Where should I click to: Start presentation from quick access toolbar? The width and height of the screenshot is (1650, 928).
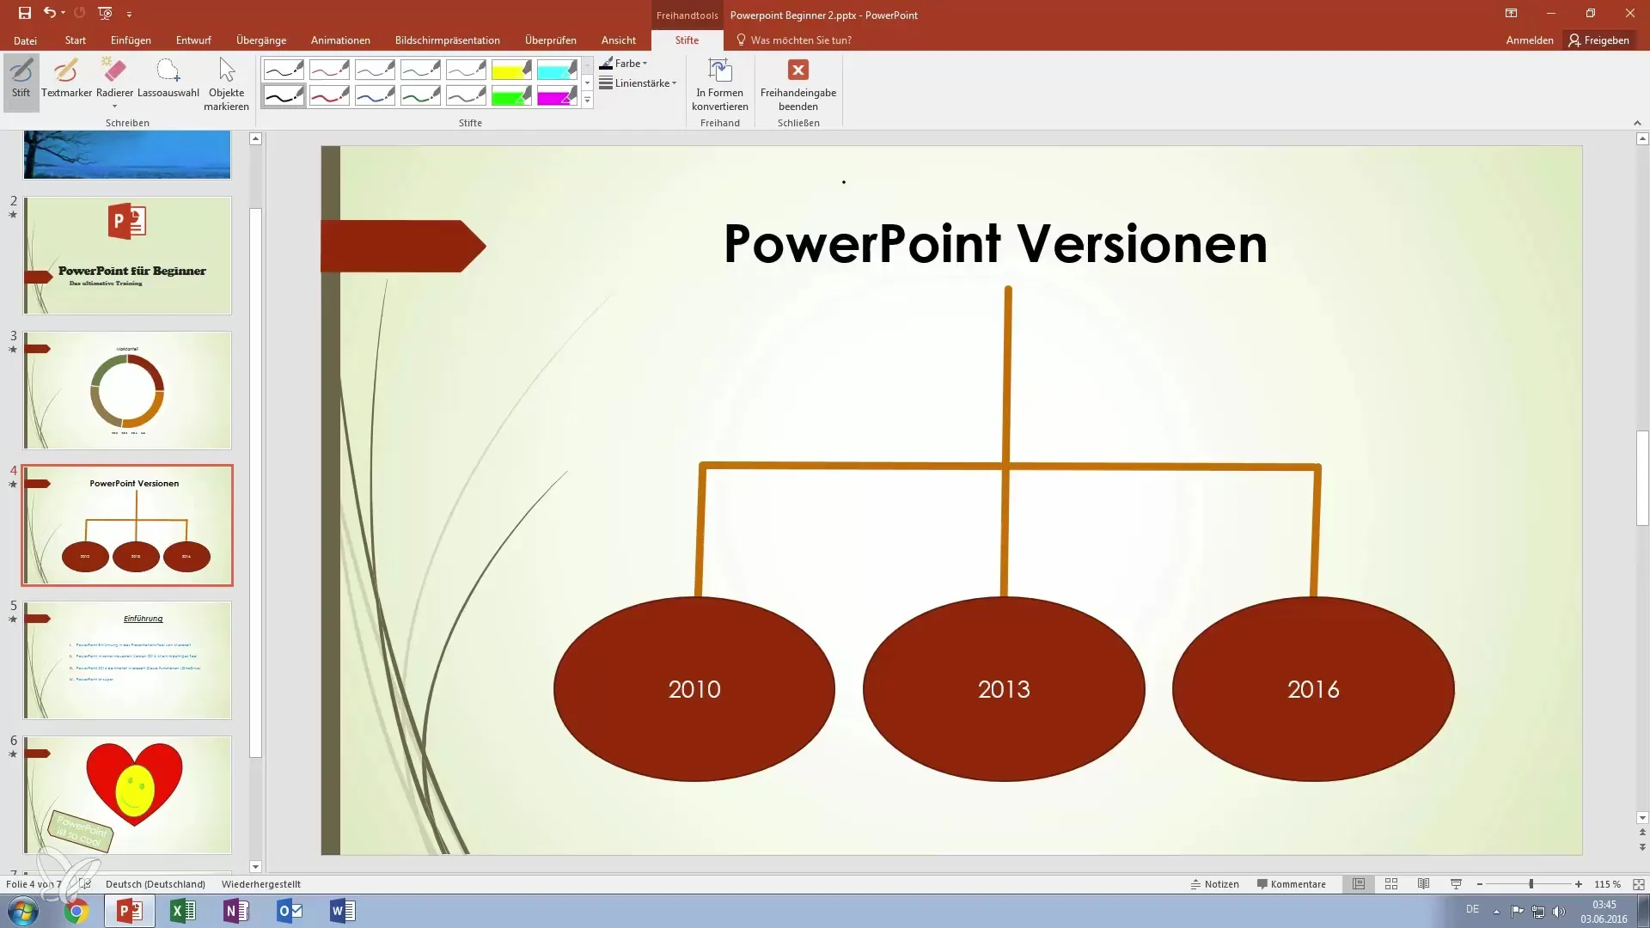[x=106, y=14]
